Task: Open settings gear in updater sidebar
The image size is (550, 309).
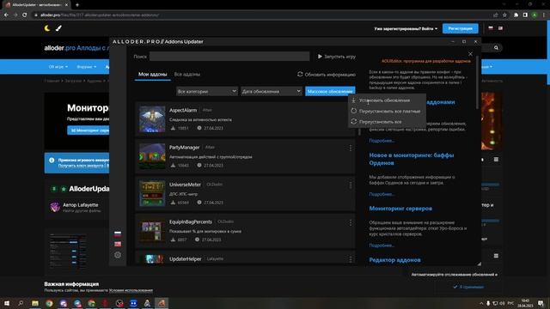Action: point(118,255)
